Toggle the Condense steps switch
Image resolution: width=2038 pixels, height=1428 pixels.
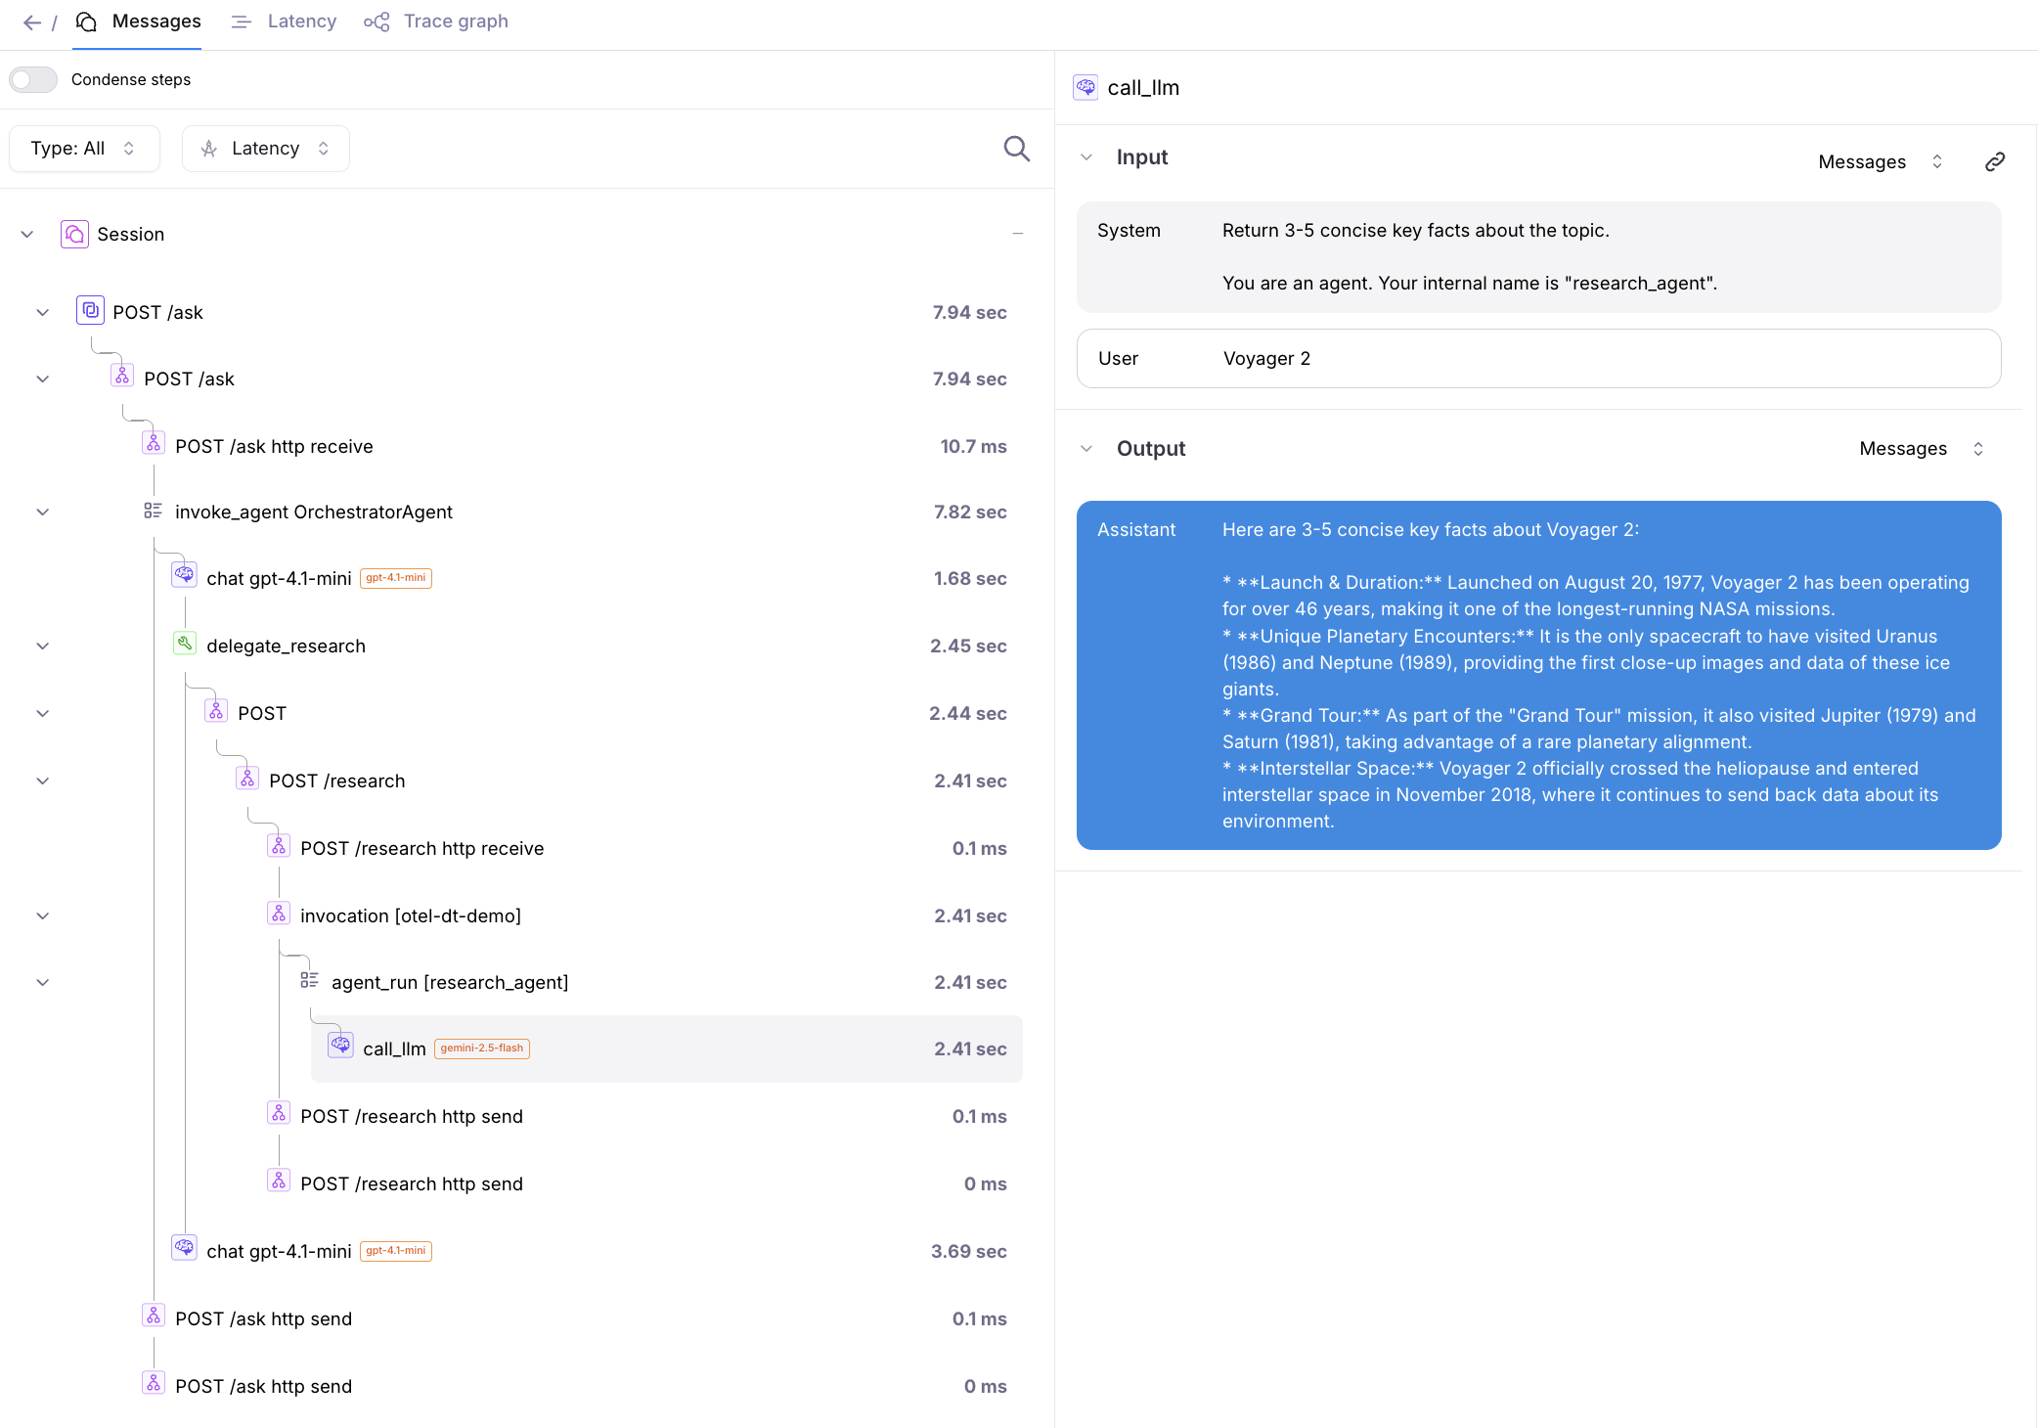34,79
